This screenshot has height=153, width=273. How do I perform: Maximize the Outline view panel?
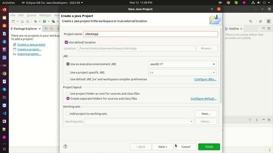coord(269,28)
